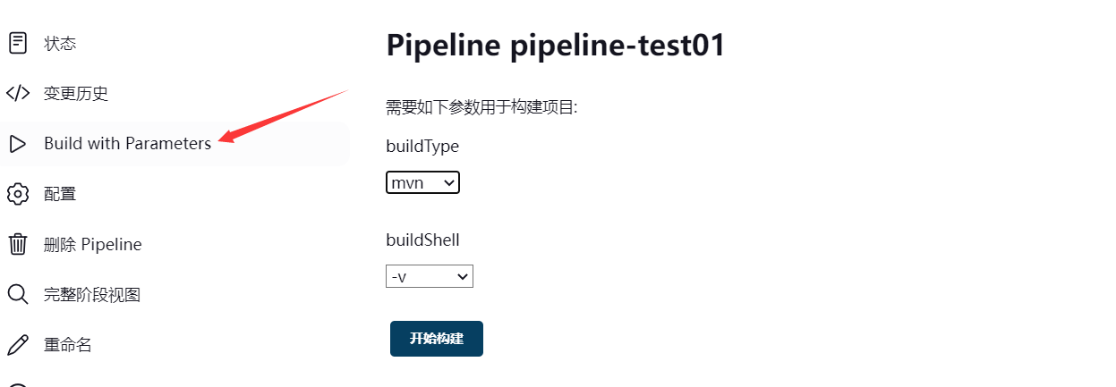Open 完整阶段视图 text link
Screen dimensions: 1116x387
[92, 294]
